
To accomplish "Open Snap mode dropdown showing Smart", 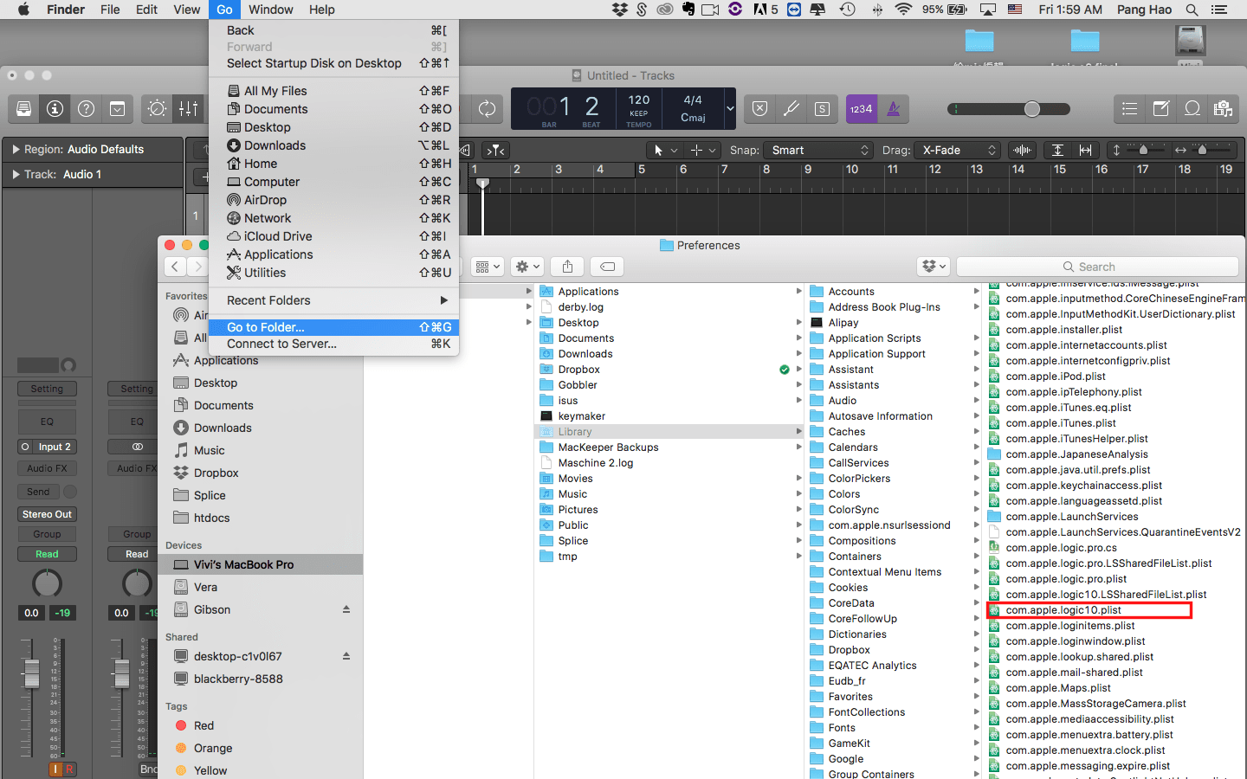I will tap(819, 150).
